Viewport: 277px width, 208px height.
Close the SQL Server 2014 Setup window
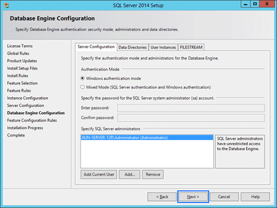click(x=267, y=4)
